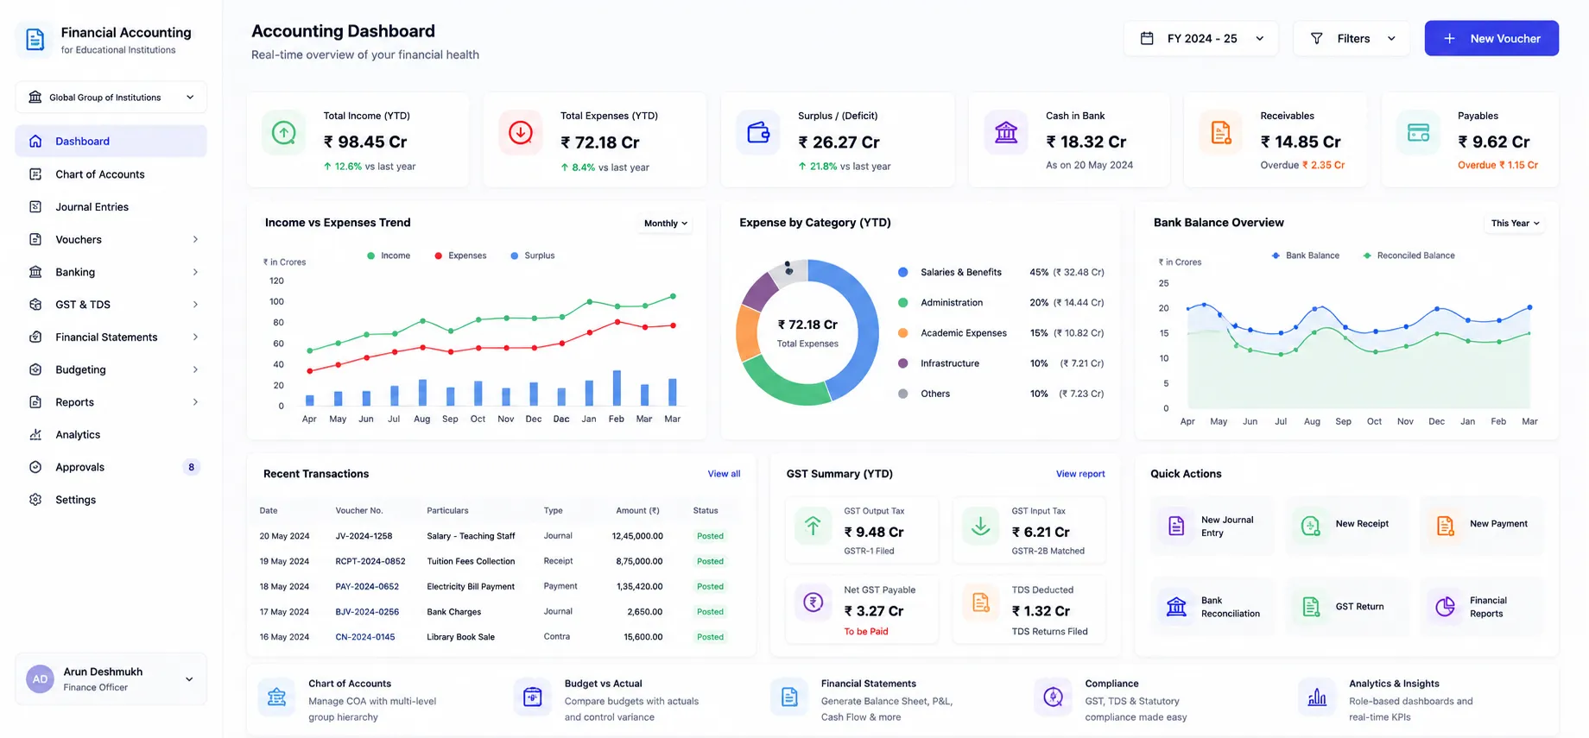Click the Total Income green arrow icon

284,133
